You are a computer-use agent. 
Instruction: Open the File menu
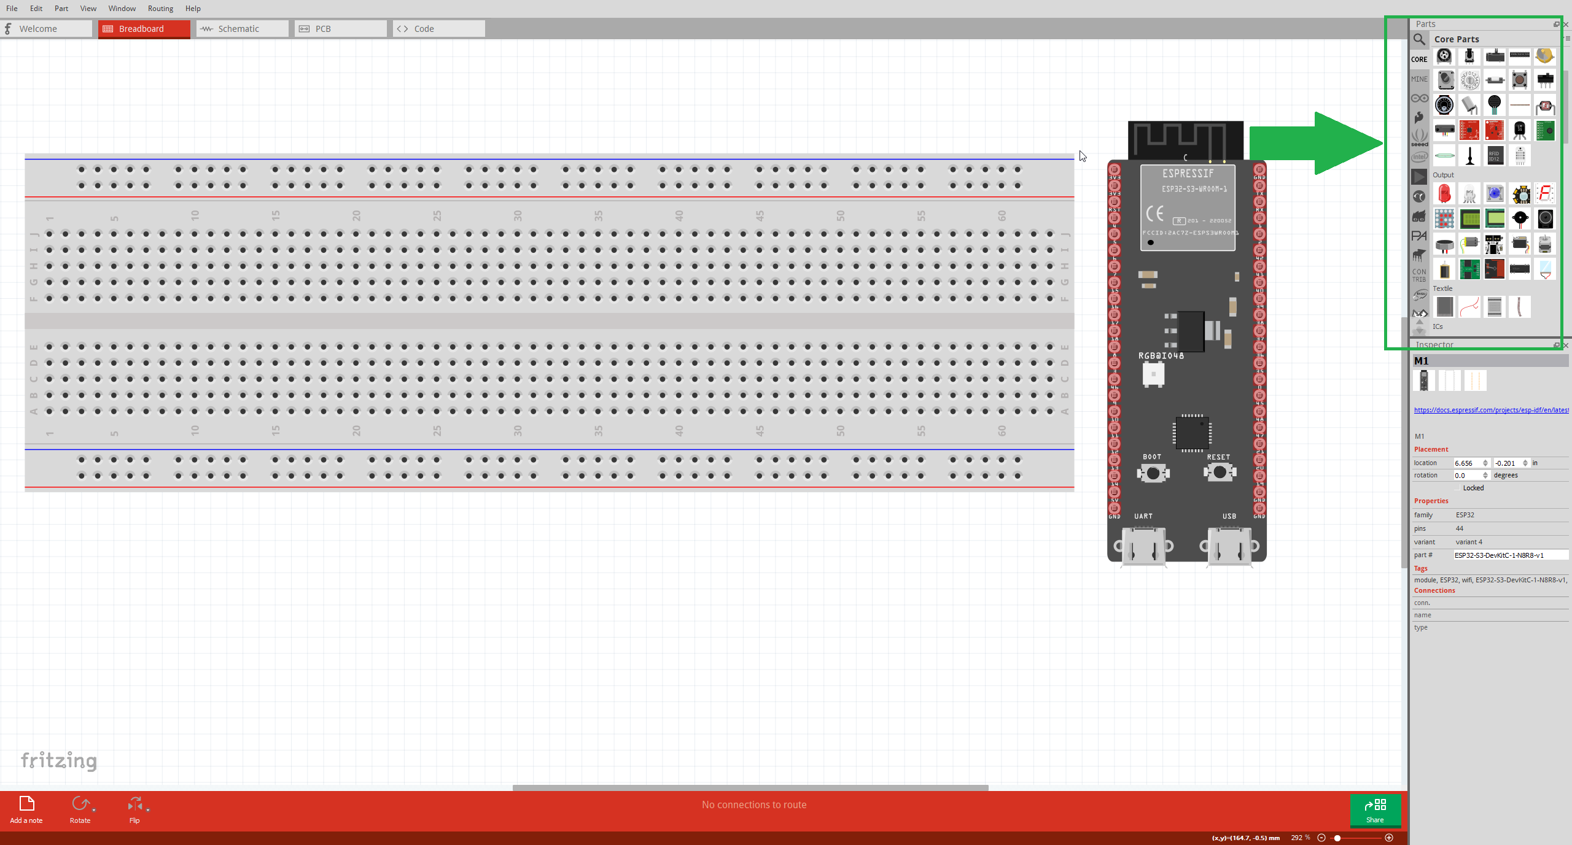coord(12,8)
